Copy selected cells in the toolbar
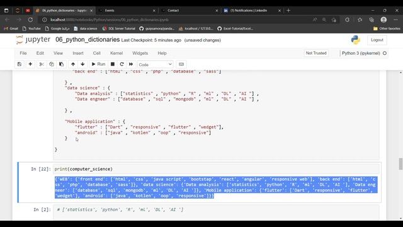Viewport: 403px width, 227px height. point(52,64)
